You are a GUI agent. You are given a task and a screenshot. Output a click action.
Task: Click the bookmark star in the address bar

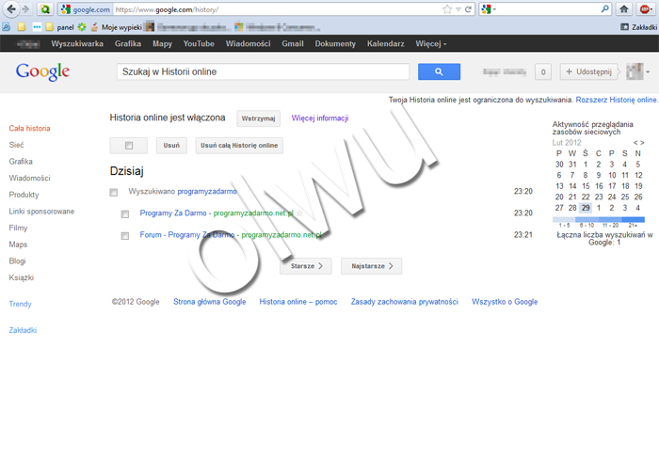[447, 9]
